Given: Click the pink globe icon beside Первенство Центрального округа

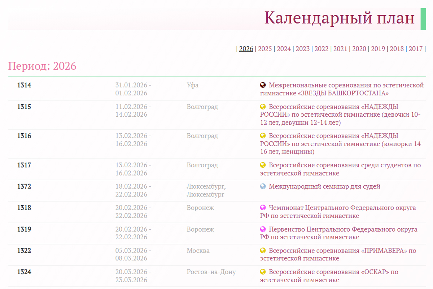Looking at the screenshot, I should 263,229.
